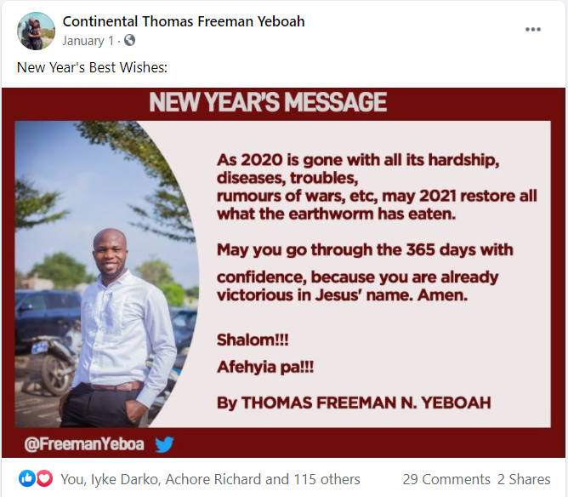Viewport: 568px width, 497px height.
Task: Click the public globe privacy icon
Action: [129, 40]
